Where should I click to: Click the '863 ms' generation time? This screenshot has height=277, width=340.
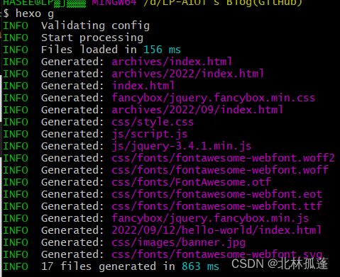tap(200, 266)
